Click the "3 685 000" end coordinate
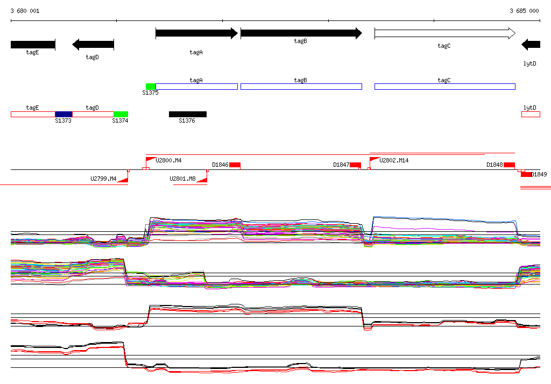Viewport: 551px width, 384px height. [x=524, y=11]
